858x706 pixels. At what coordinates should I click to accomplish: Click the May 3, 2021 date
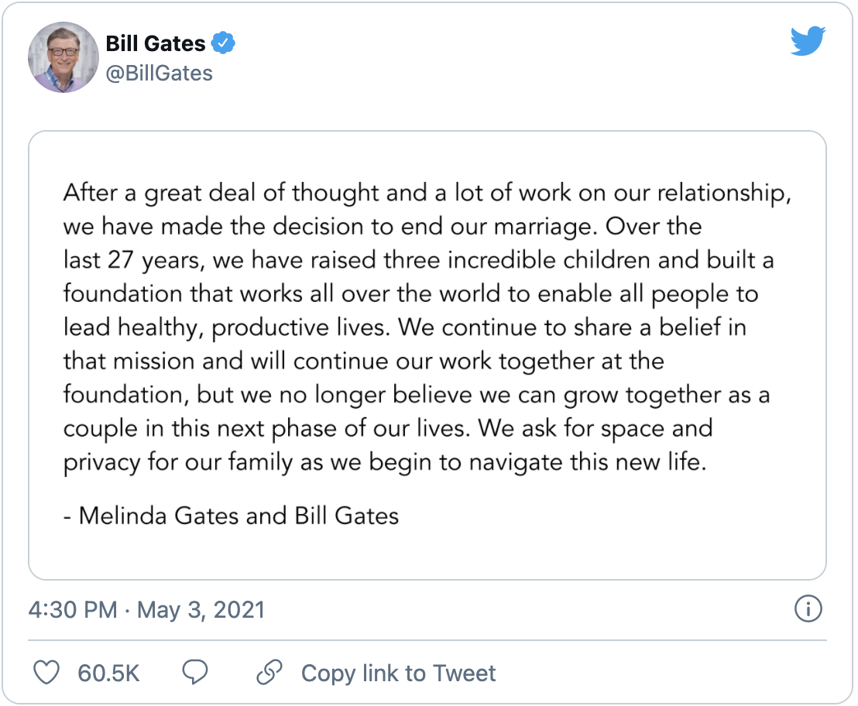pyautogui.click(x=201, y=610)
